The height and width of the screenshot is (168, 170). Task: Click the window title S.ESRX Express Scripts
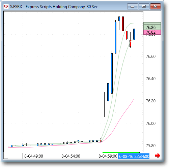pyautogui.click(x=54, y=7)
